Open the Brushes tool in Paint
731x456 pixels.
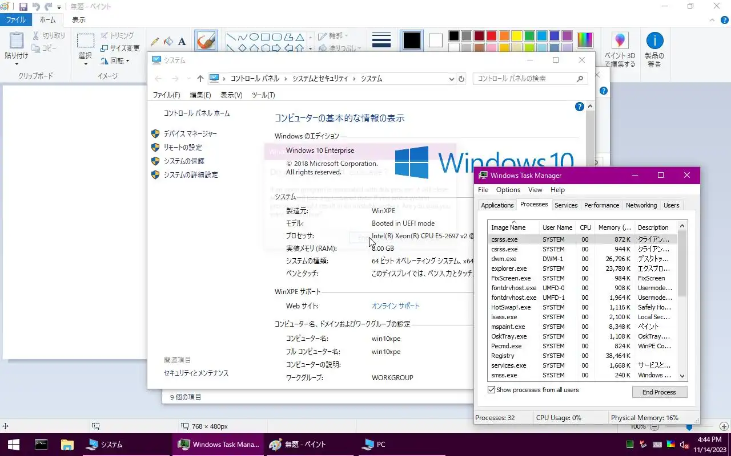point(206,41)
